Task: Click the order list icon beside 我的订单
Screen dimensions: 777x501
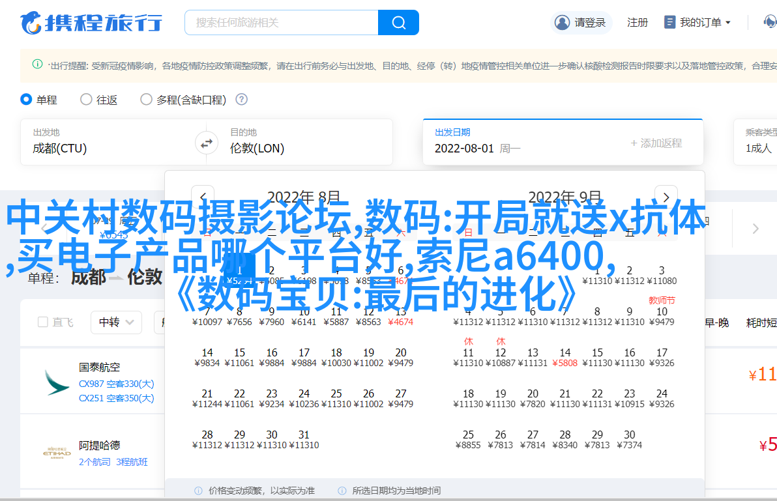Action: [669, 22]
